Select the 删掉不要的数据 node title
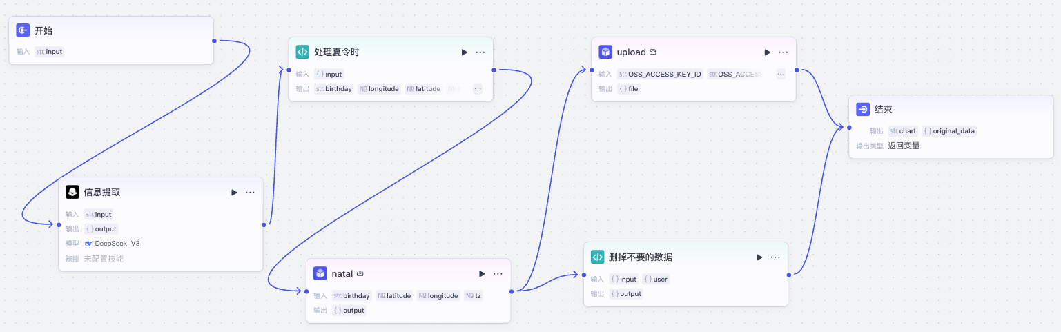The width and height of the screenshot is (1061, 332). coord(641,257)
